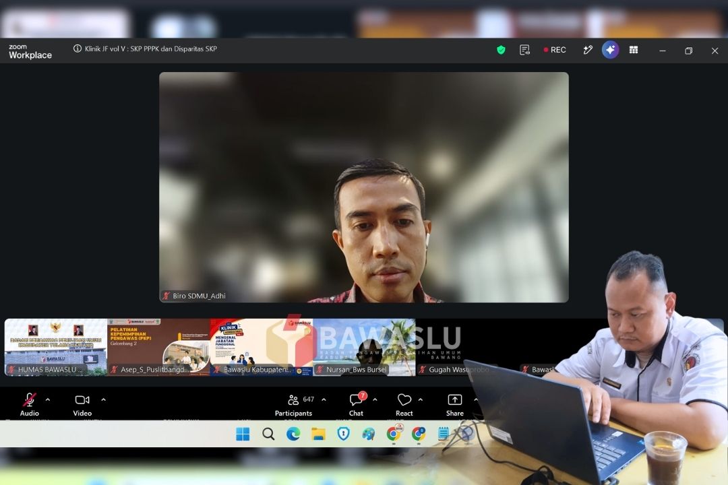Unmute the microphone with the Audio button
This screenshot has height=485, width=728.
[29, 404]
